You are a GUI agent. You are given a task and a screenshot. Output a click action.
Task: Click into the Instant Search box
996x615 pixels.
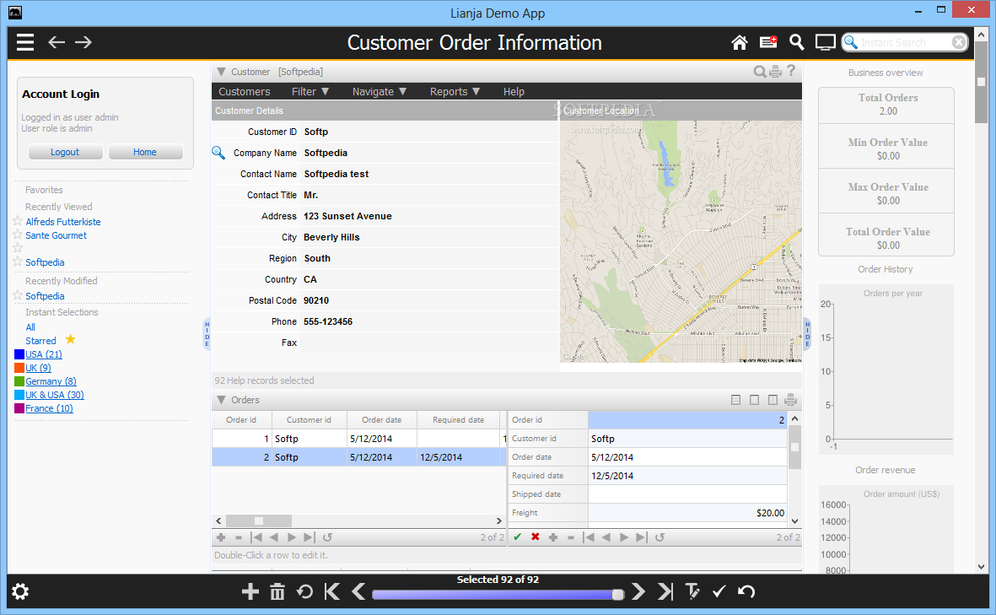click(905, 42)
